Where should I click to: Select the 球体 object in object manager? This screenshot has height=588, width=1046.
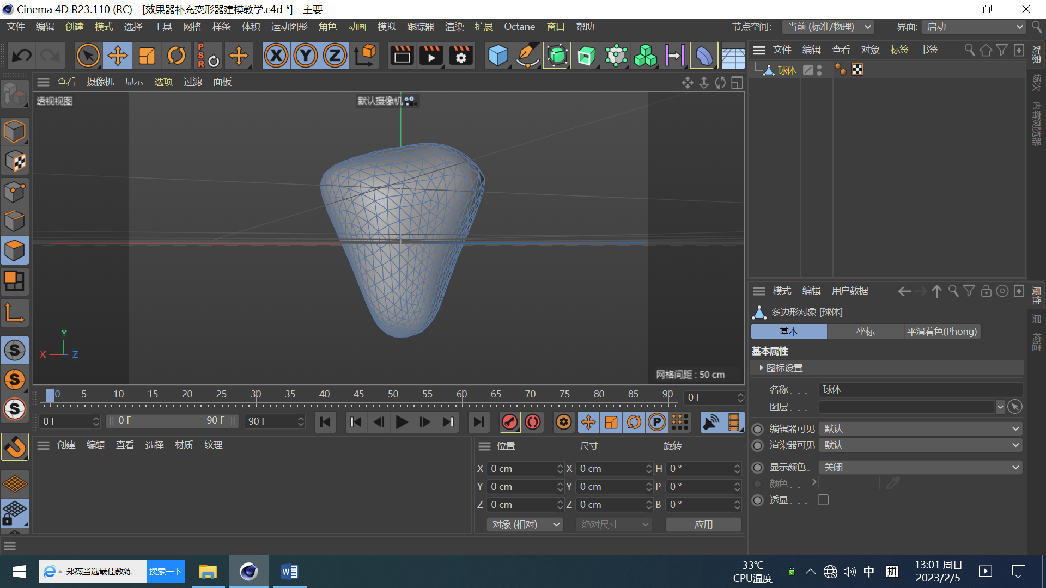tap(787, 70)
